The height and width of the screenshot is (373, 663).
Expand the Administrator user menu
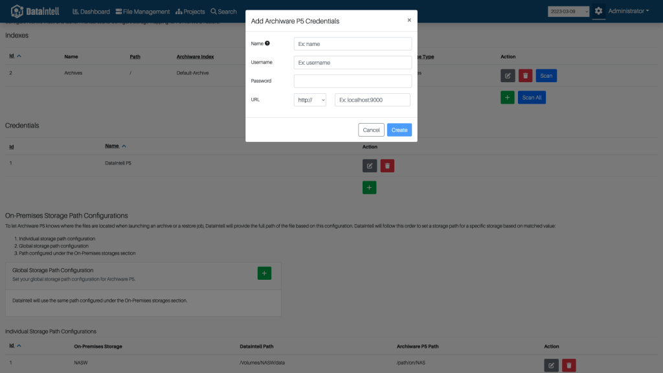pos(628,11)
